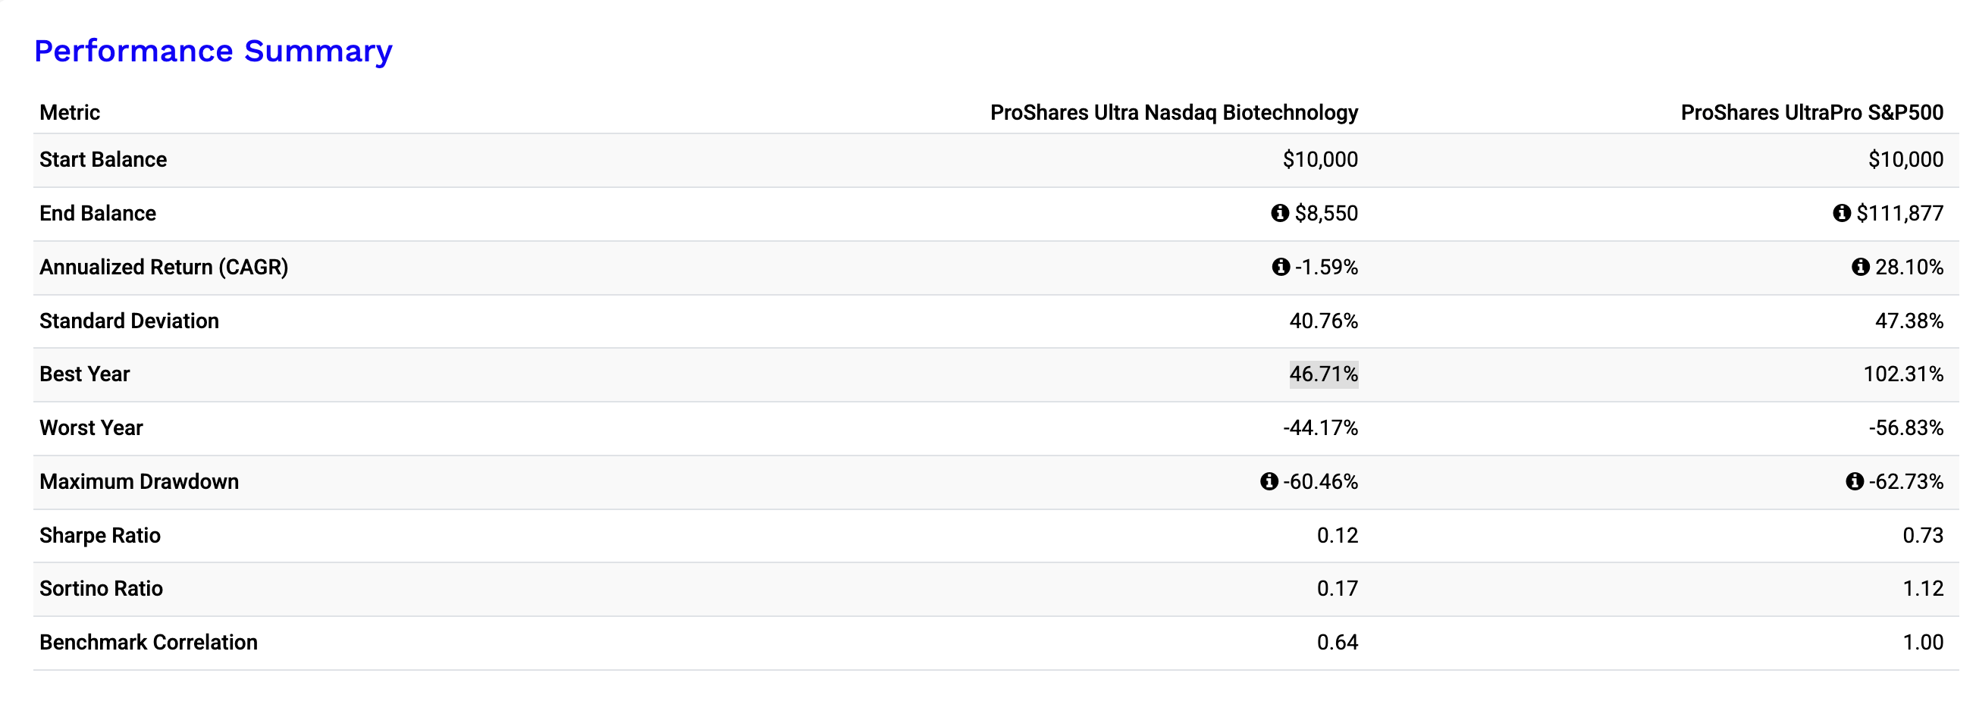Click the 102.31% Best Year value
1976x717 pixels.
[1903, 374]
